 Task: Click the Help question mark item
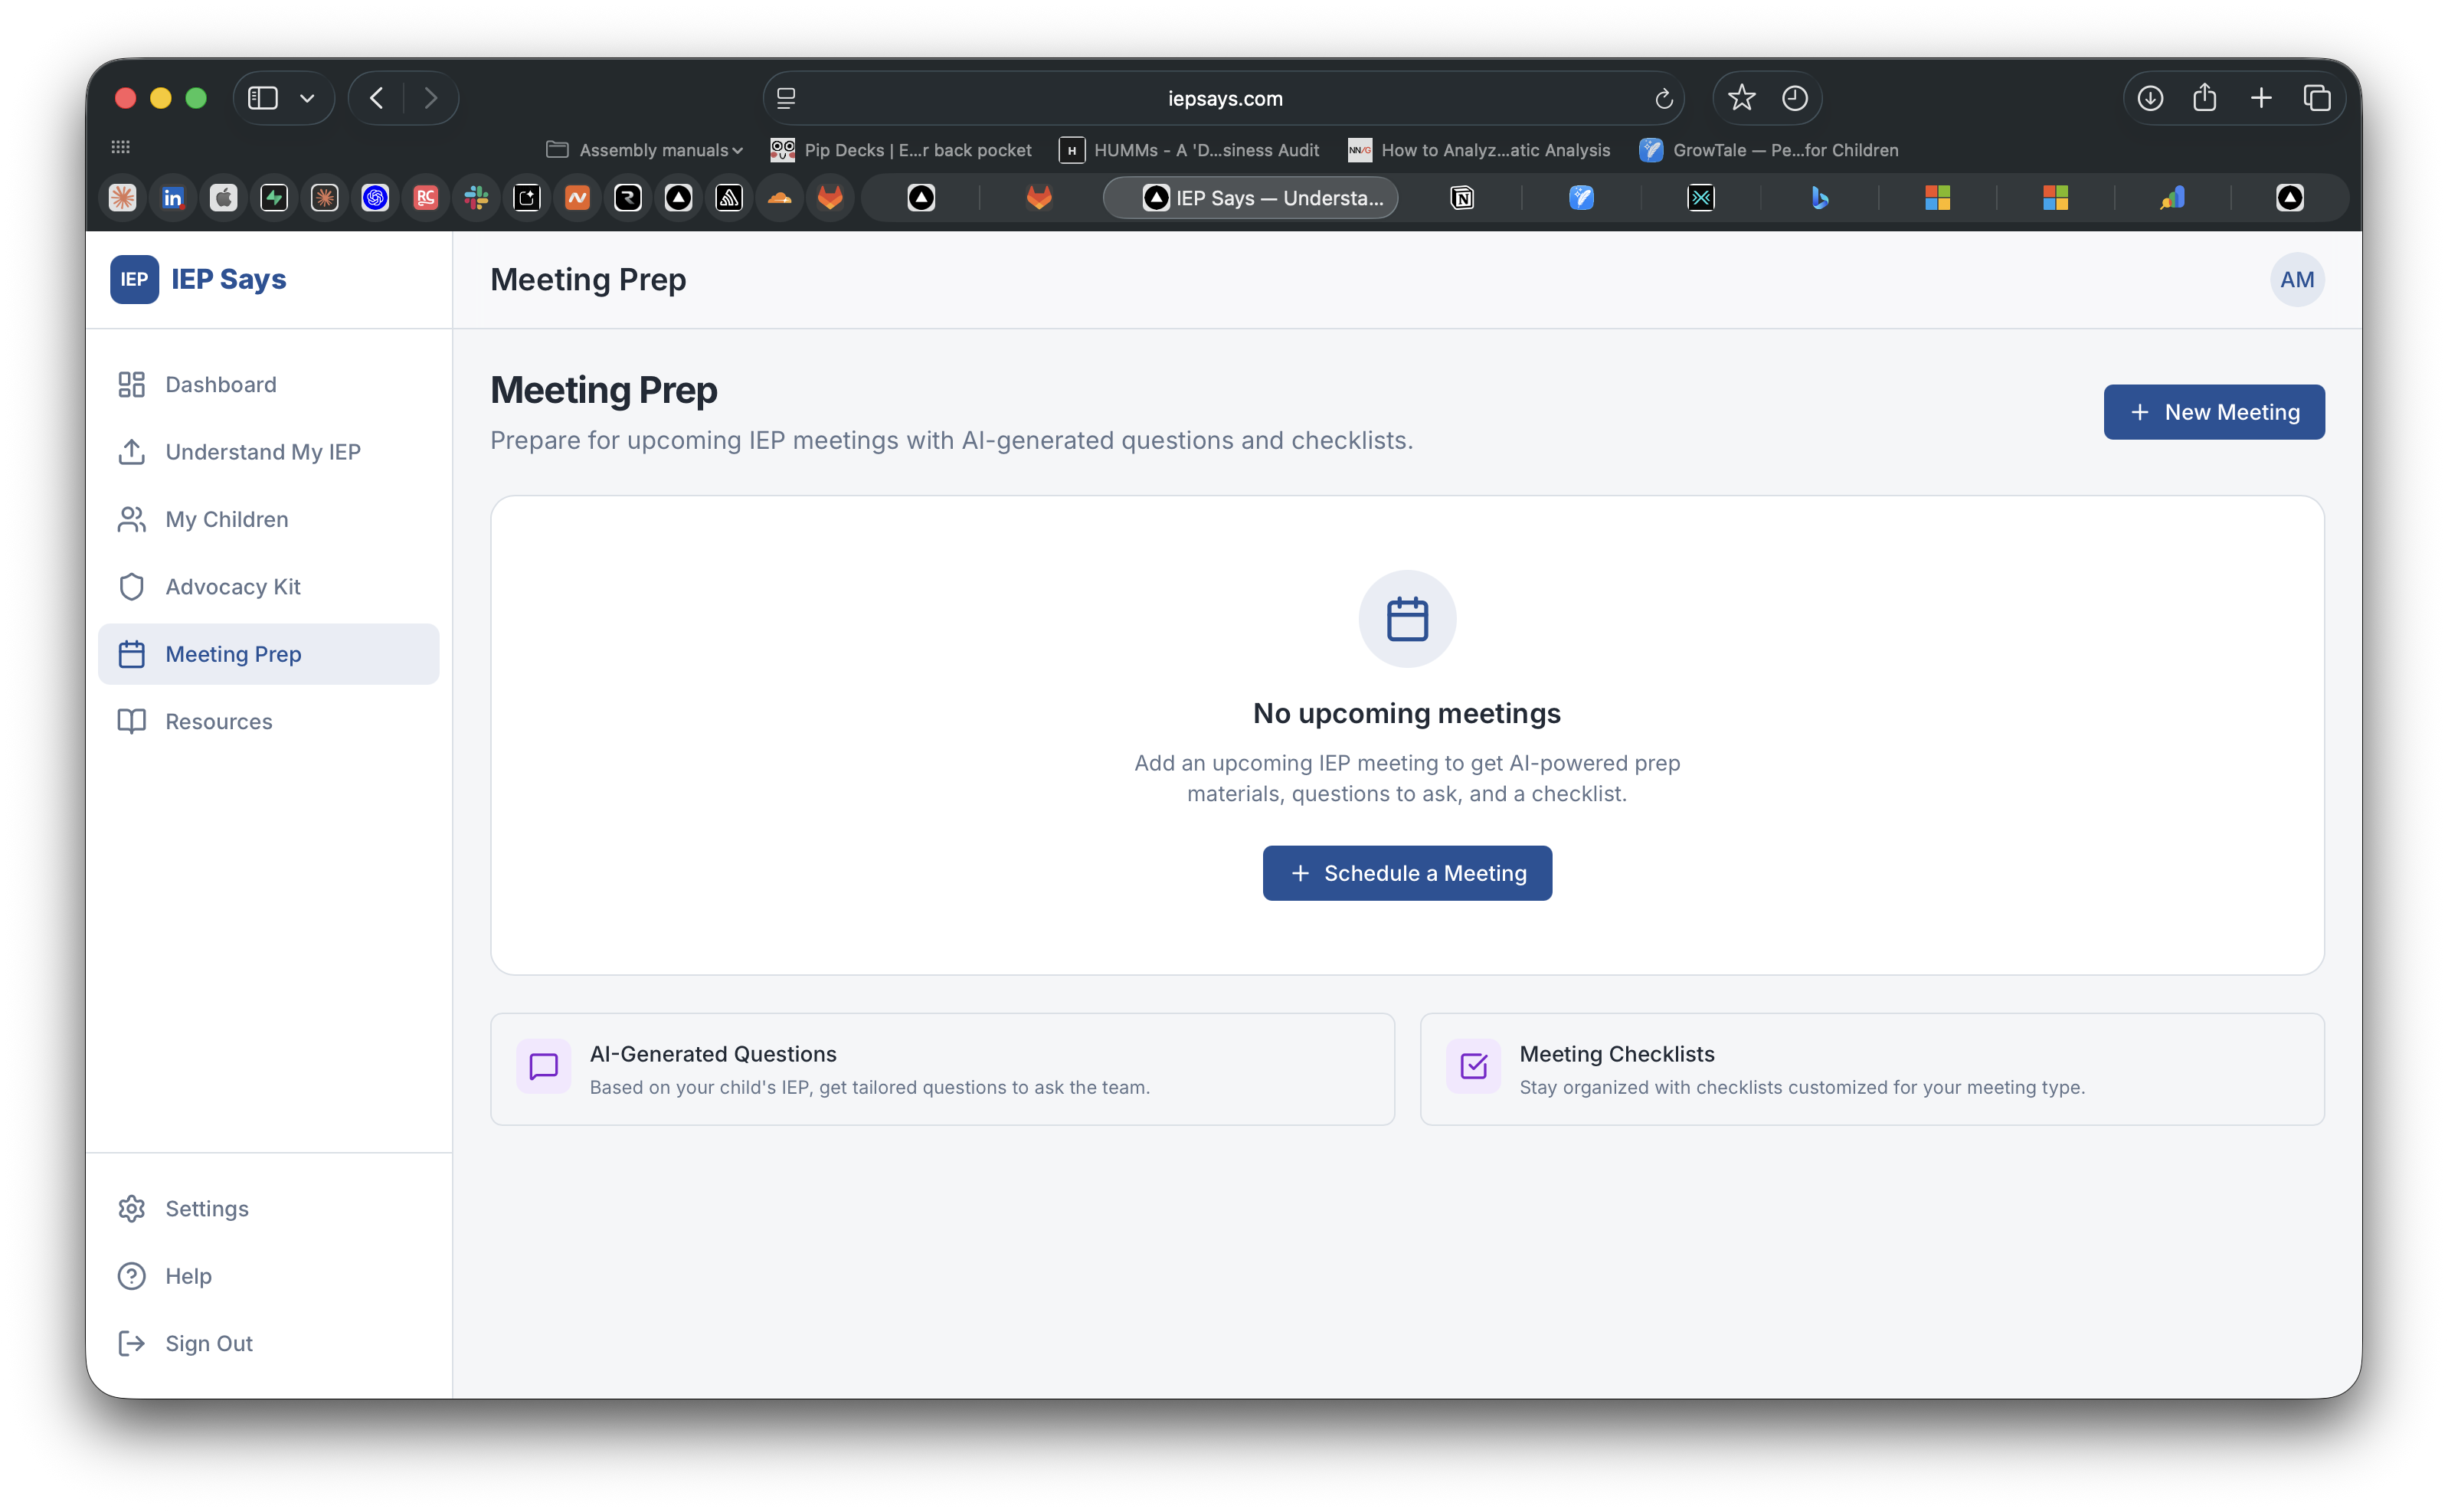(188, 1276)
